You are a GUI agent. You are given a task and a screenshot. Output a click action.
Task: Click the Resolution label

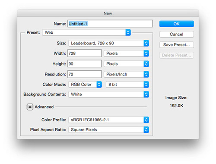[55, 74]
